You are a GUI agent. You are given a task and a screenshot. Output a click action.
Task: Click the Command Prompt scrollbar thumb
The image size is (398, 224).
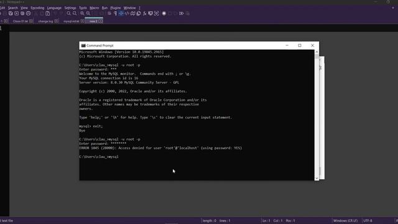point(317,57)
